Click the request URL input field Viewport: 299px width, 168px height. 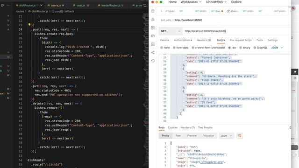[x=236, y=31]
